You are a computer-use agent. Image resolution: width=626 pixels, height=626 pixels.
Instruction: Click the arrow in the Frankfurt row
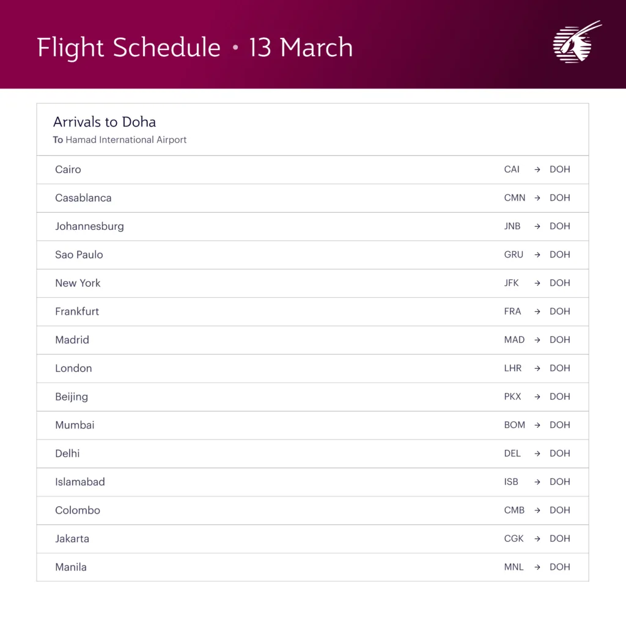[x=537, y=312]
